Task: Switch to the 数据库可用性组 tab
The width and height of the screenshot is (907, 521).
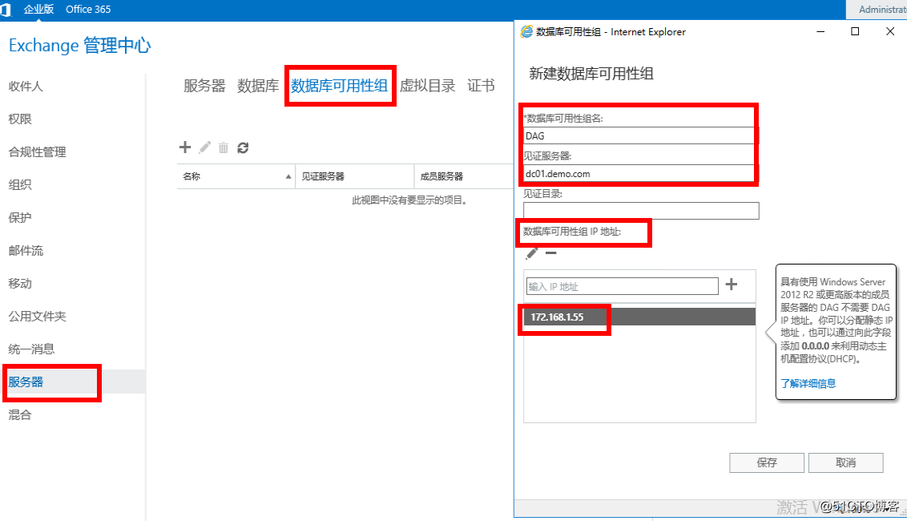Action: tap(340, 86)
